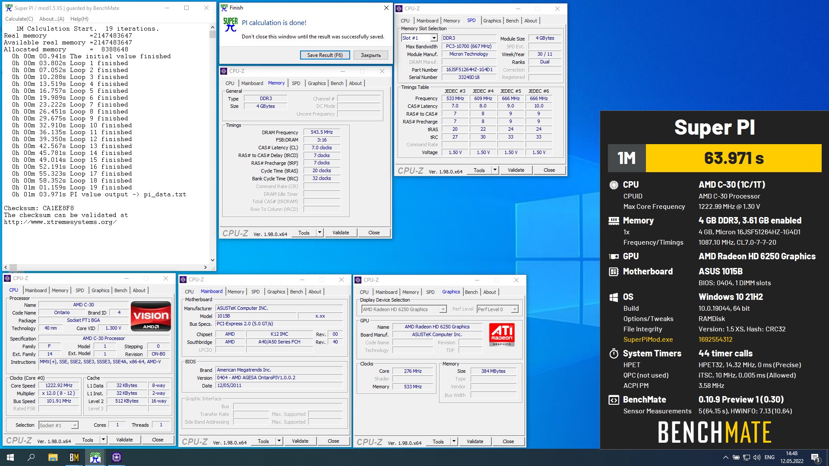Expand Tools arrow in Mainboard CPU-Z window
This screenshot has width=829, height=466.
279,441
